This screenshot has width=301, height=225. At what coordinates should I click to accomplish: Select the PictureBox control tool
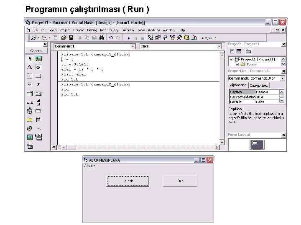pos(38,59)
